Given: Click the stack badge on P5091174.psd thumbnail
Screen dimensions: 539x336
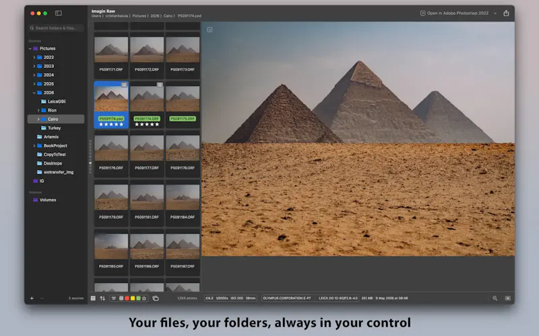Looking at the screenshot, I should 124,85.
